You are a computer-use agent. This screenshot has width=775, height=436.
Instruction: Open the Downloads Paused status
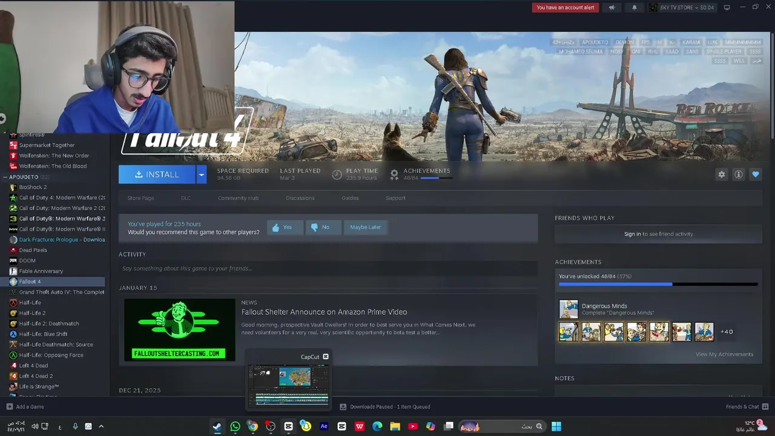click(x=385, y=407)
